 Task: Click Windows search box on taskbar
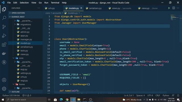tap(26, 99)
